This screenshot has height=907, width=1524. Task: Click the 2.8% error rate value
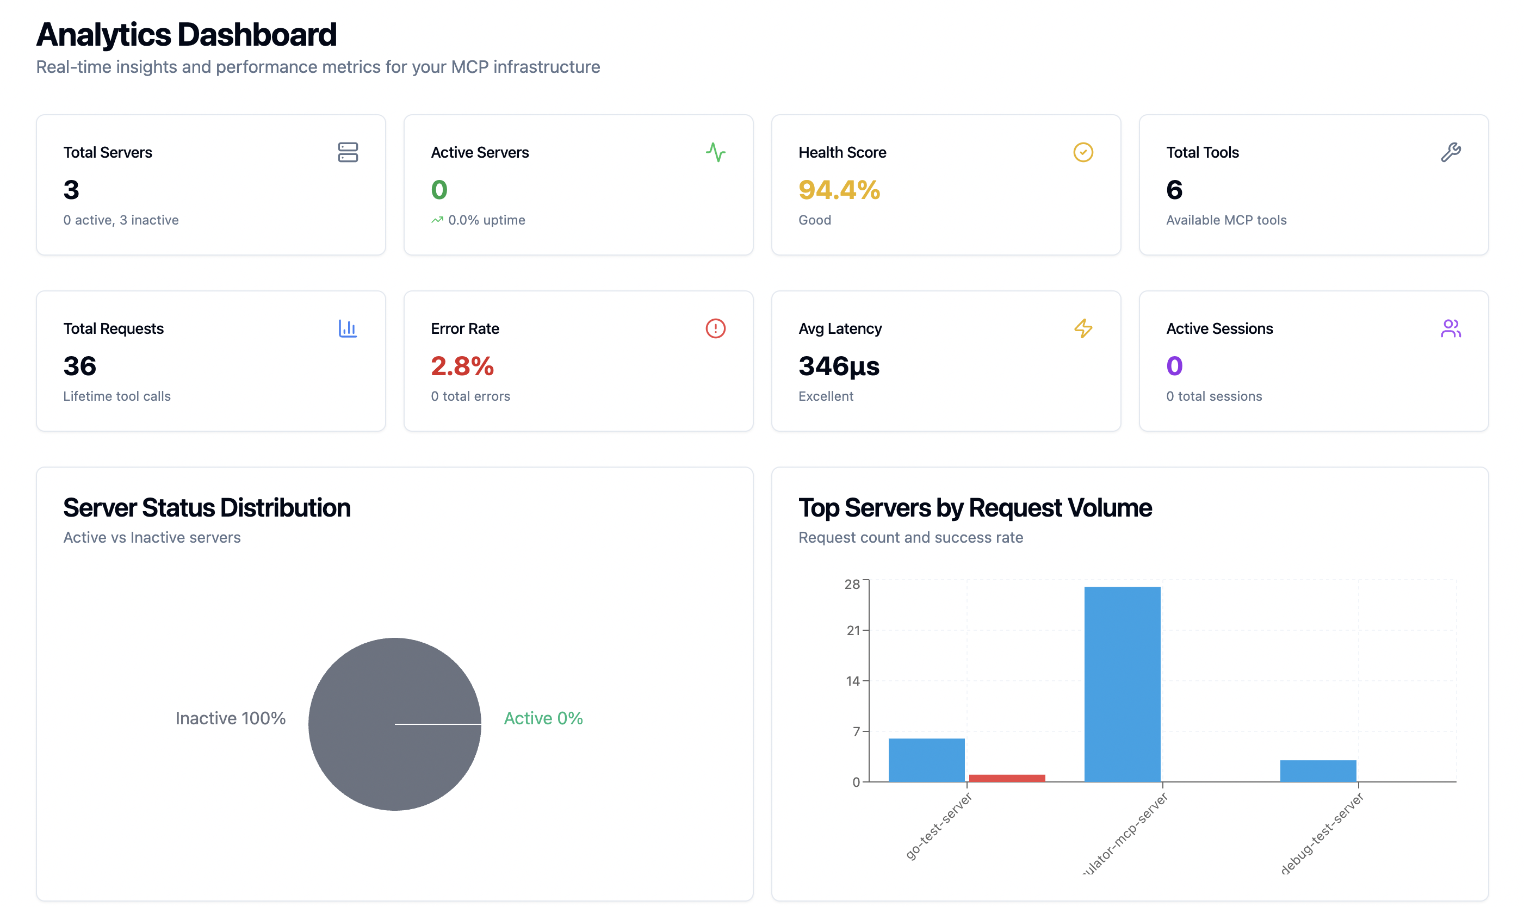point(462,366)
